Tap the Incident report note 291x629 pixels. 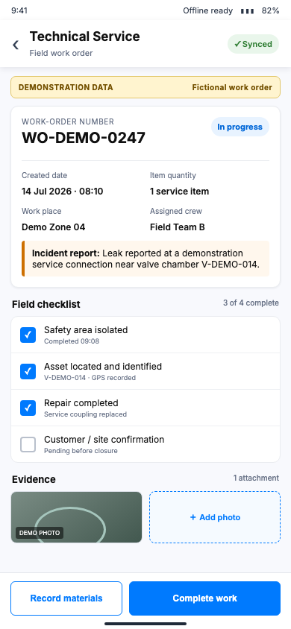point(145,259)
